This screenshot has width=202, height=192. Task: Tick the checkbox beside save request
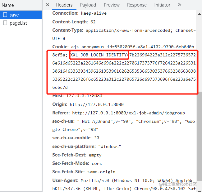[x=5, y=15]
